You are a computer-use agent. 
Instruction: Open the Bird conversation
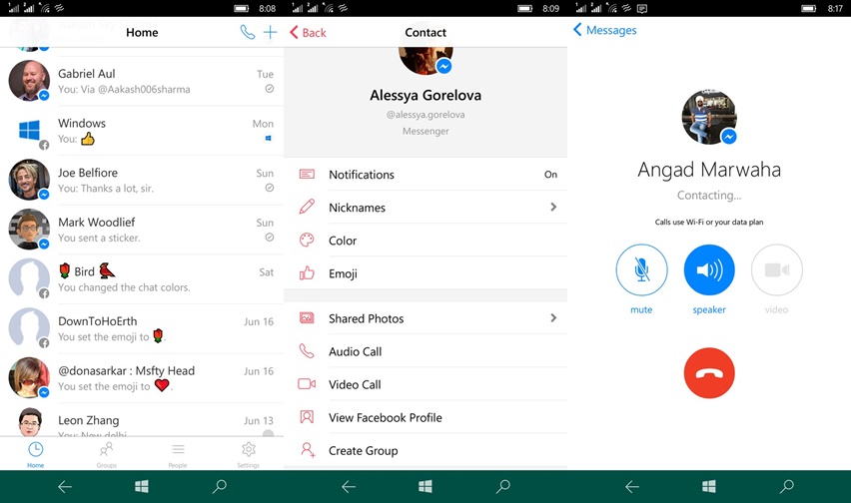tap(142, 279)
